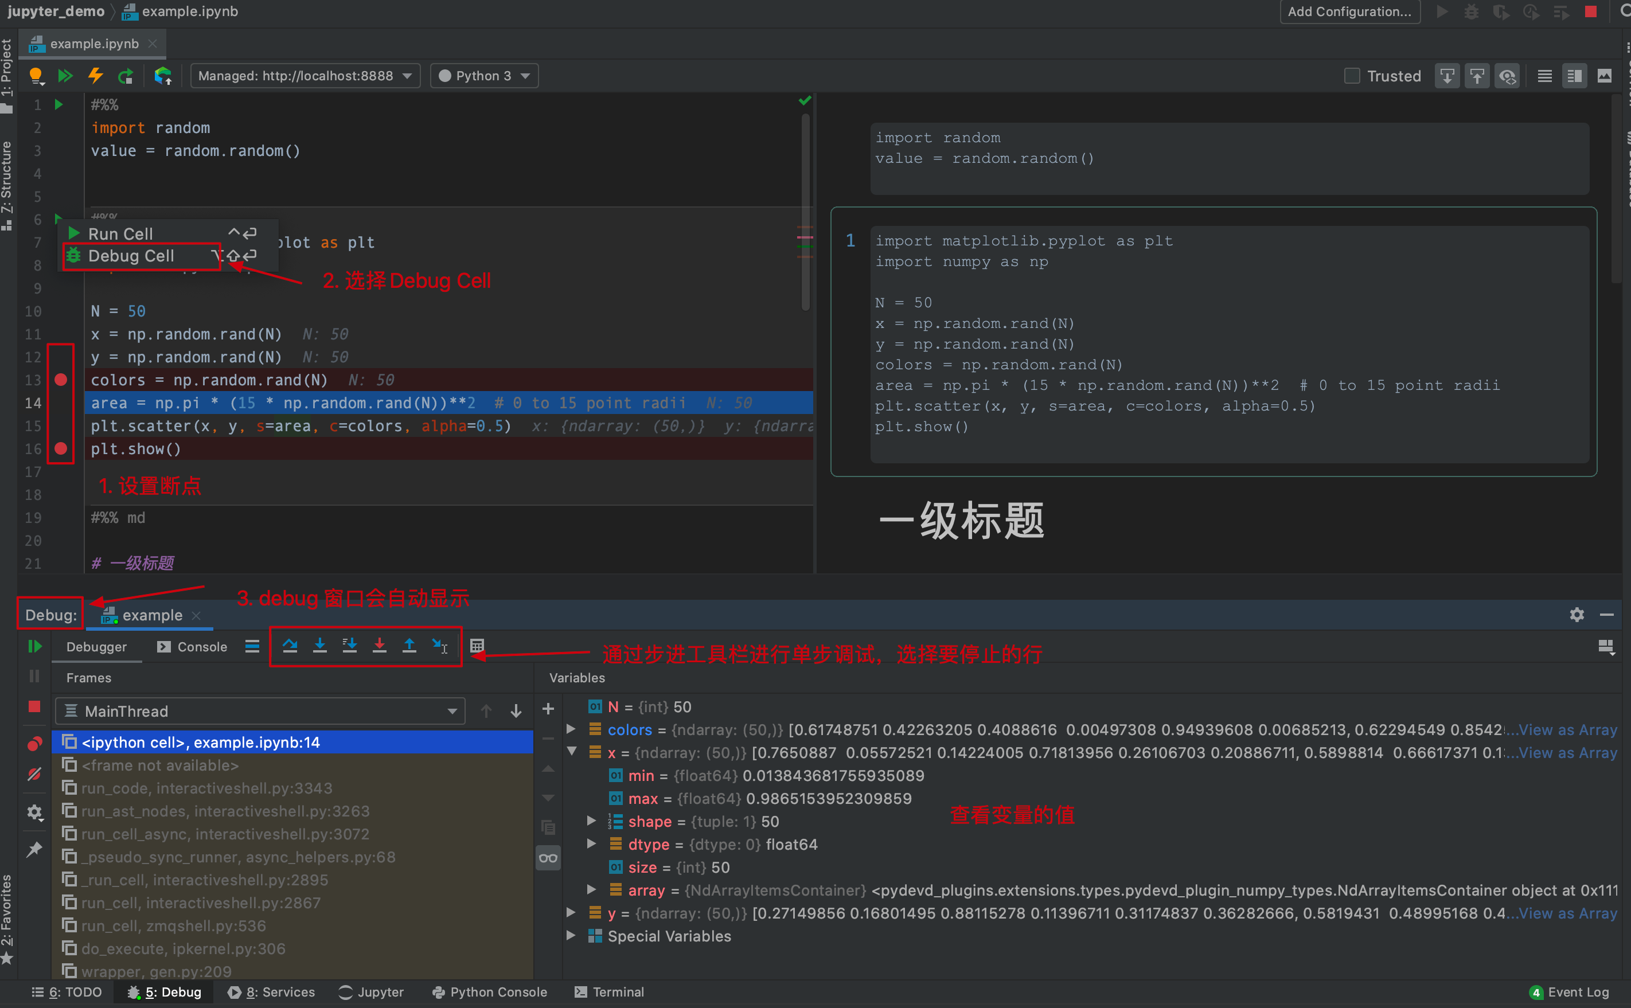Show editor only view mode
This screenshot has width=1631, height=1008.
point(1545,76)
